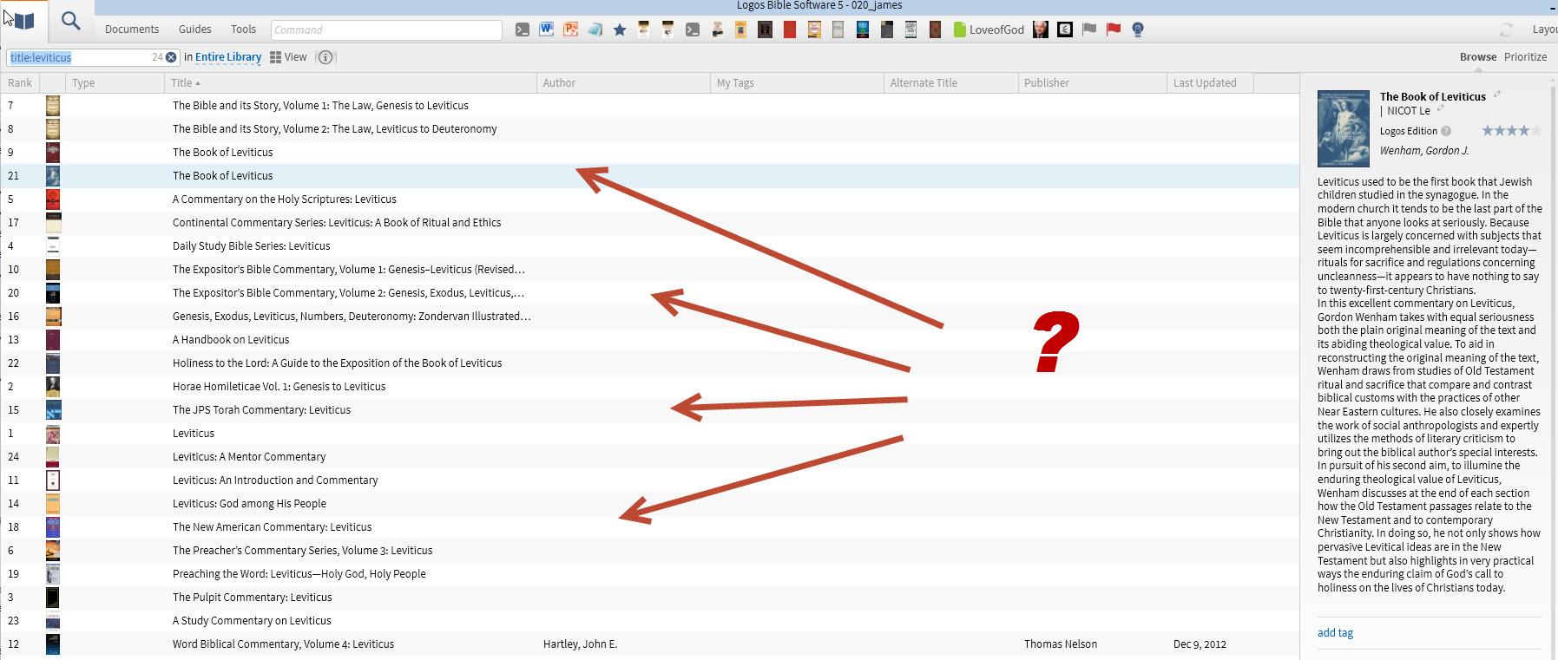Sort by the Title column header

coord(351,83)
